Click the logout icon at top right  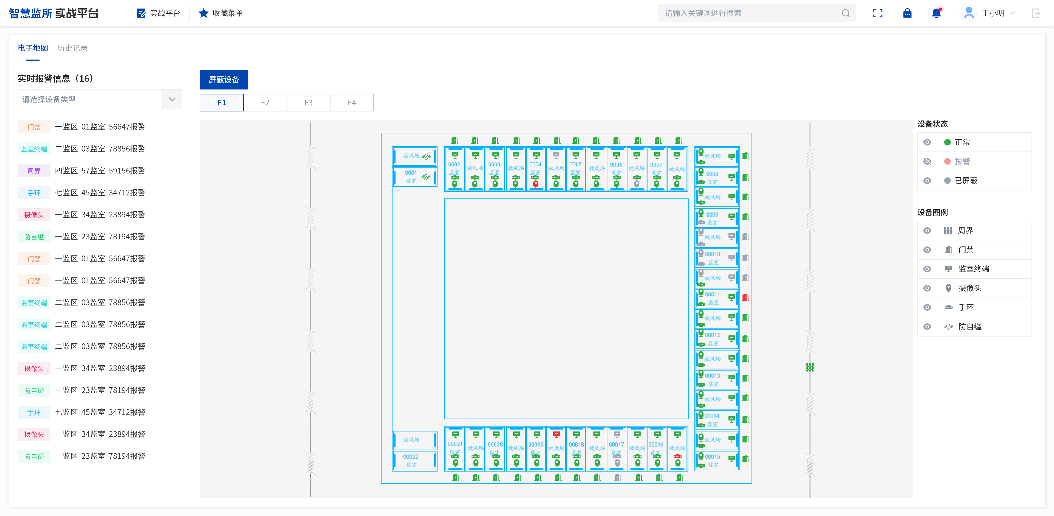click(1036, 13)
